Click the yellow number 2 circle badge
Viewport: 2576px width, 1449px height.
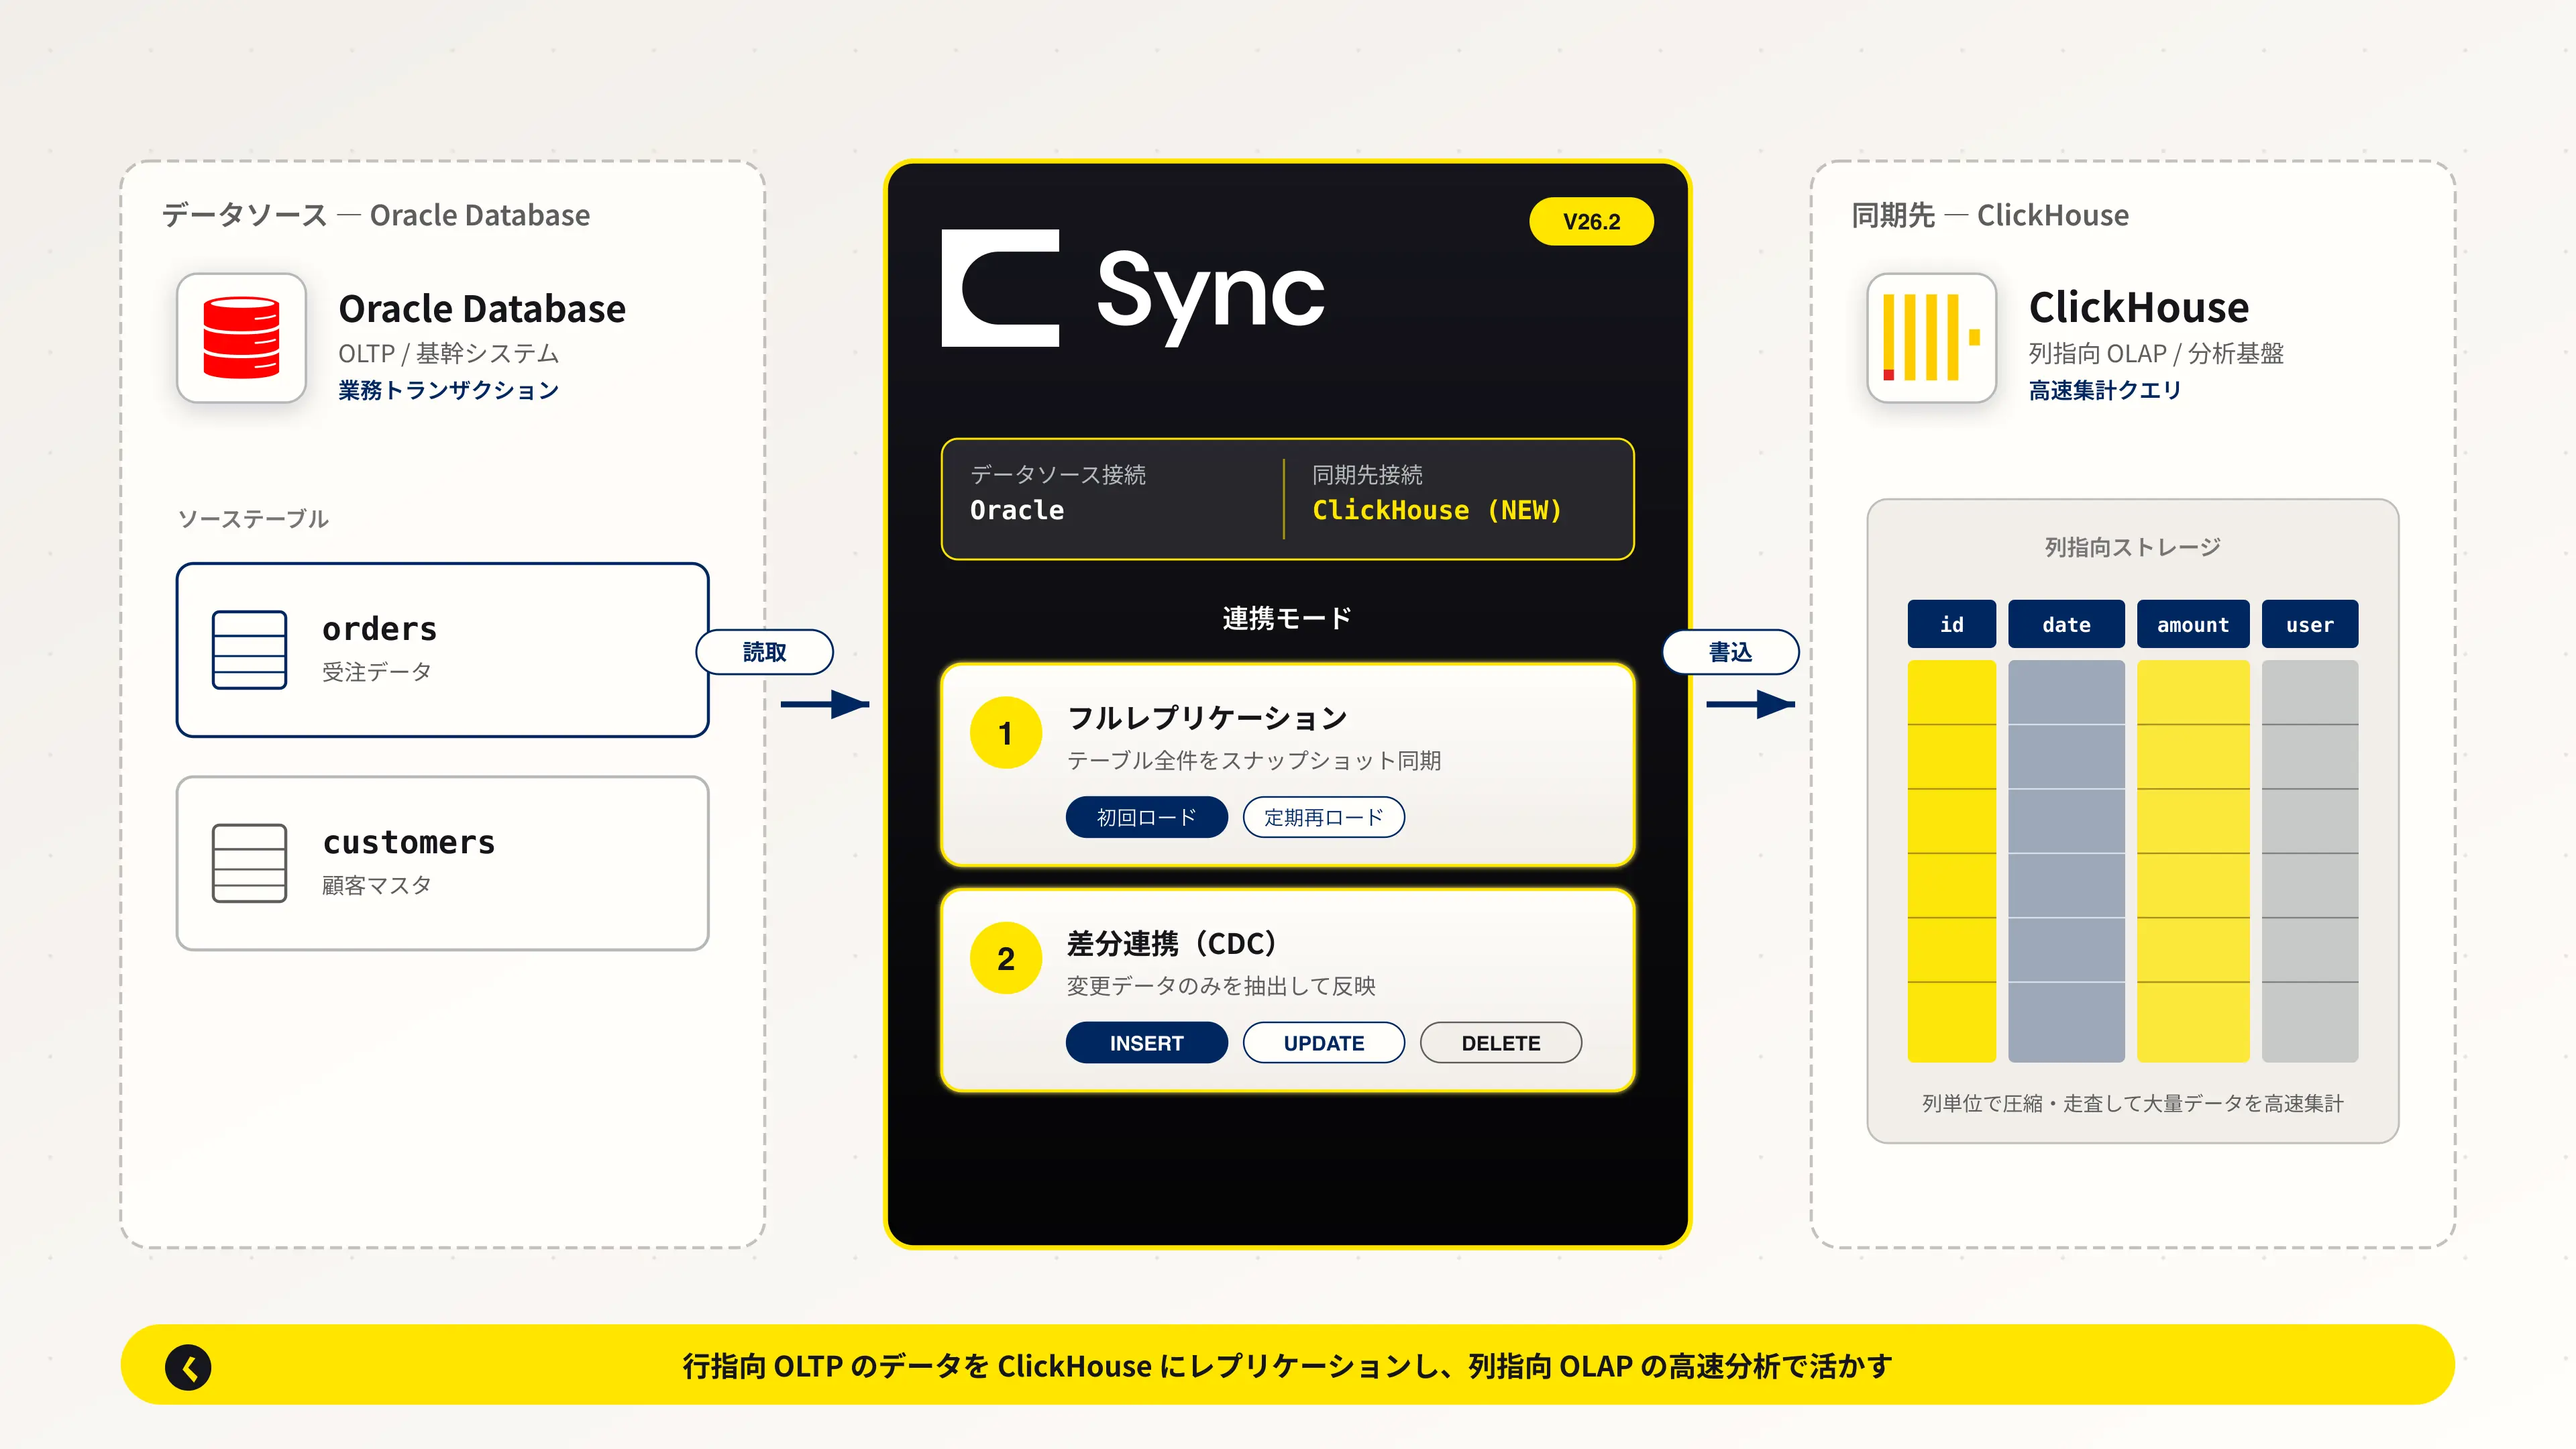[x=1006, y=958]
